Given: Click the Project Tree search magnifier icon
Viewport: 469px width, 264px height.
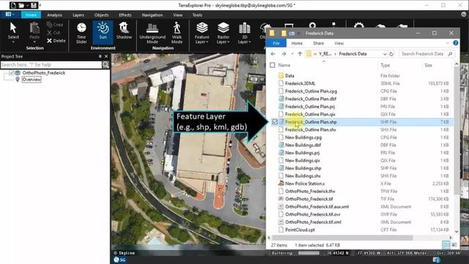Looking at the screenshot, I should (106, 65).
